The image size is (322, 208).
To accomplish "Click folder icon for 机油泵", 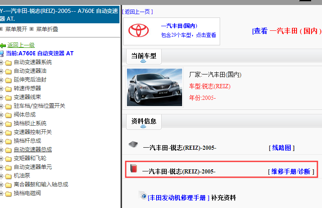I will click(8, 176).
